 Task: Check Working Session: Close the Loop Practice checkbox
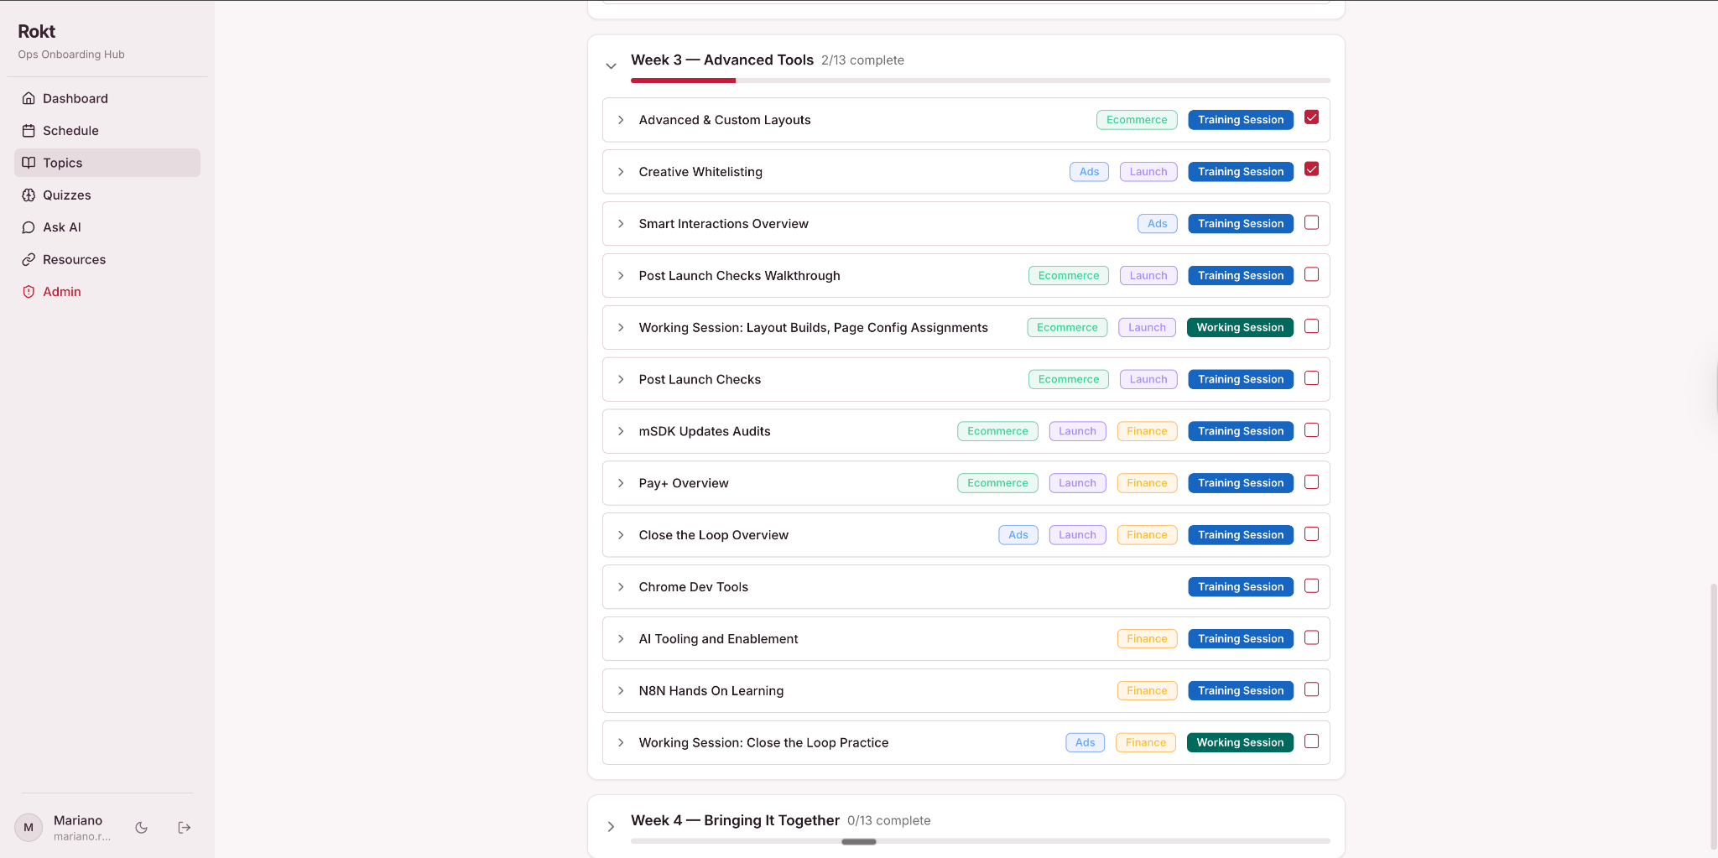1312,741
